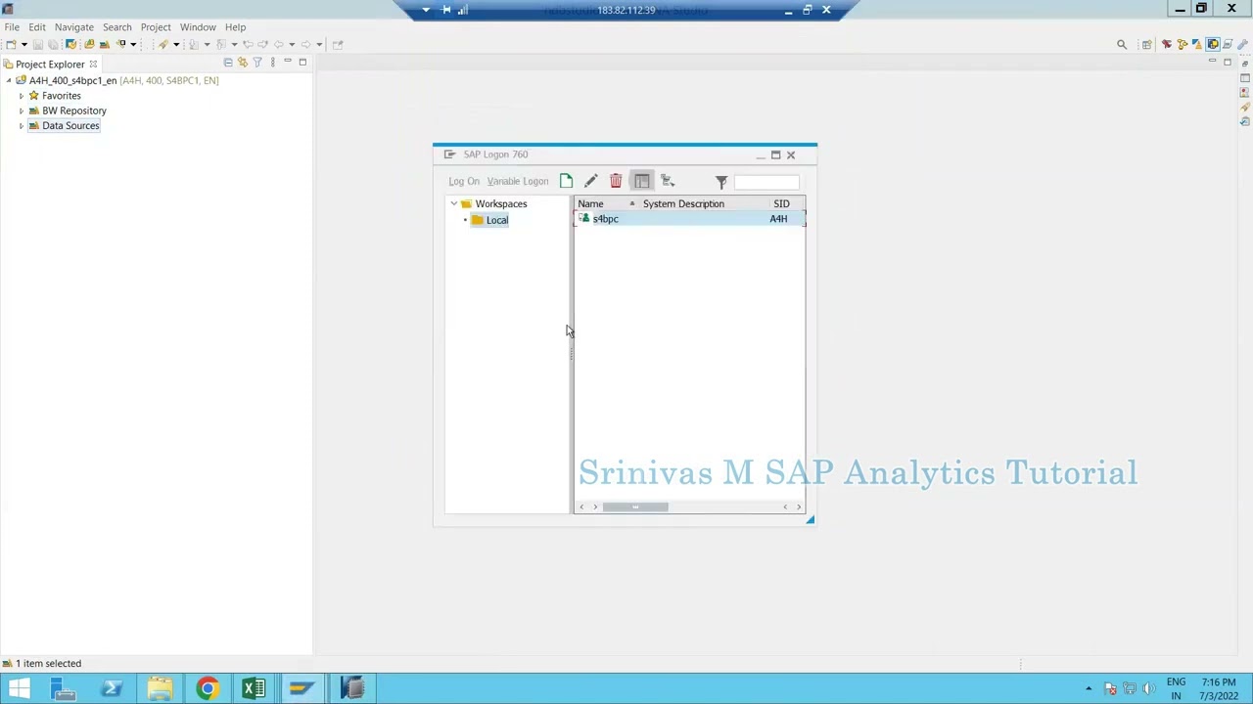This screenshot has width=1253, height=704.
Task: Click the connection list horizontal scrollbar
Action: click(635, 506)
